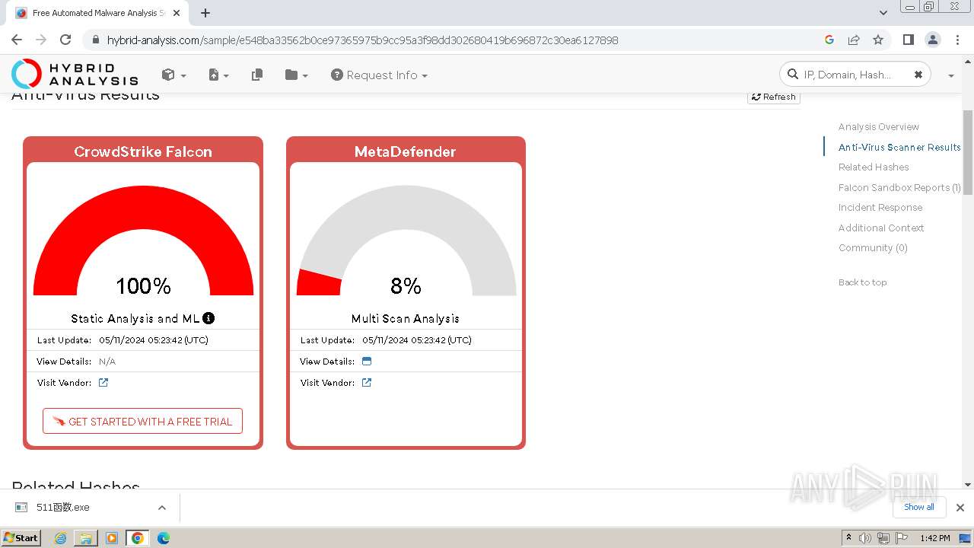This screenshot has height=548, width=974.
Task: Expand the 511函数.exe download options arrow
Action: 162,508
